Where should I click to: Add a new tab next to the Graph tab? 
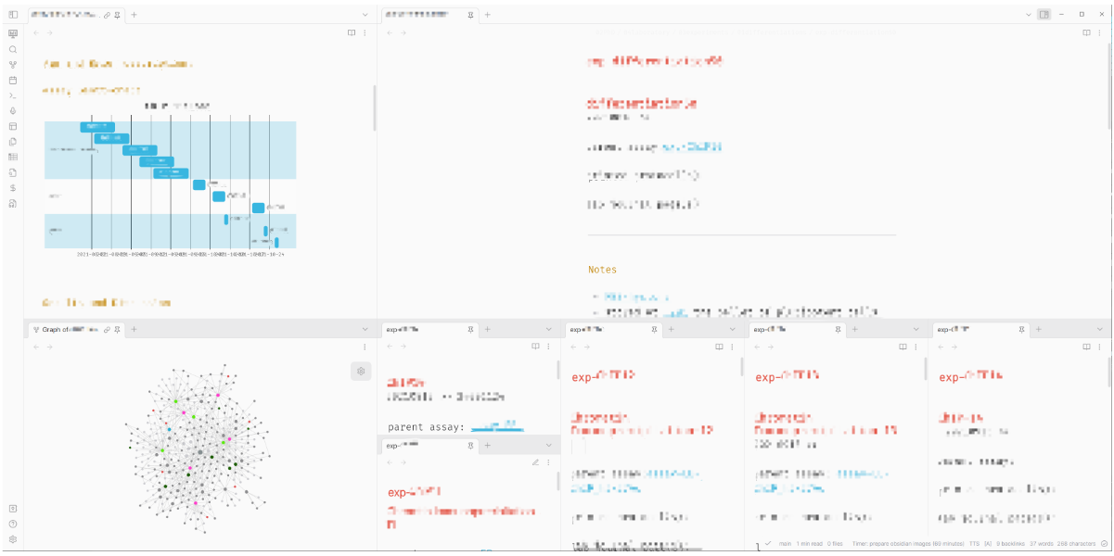point(134,329)
